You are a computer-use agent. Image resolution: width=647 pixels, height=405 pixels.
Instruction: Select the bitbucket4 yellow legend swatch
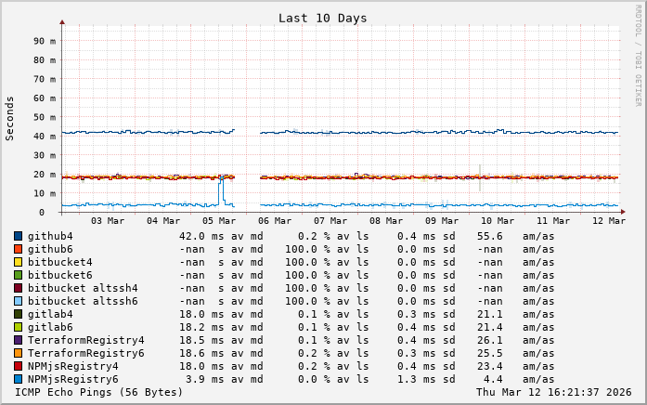18,262
